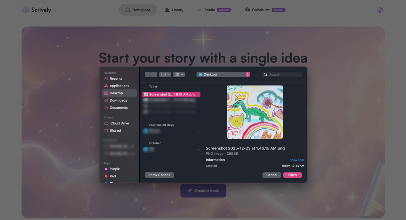Click the Colorburst palette icon

coord(247,10)
